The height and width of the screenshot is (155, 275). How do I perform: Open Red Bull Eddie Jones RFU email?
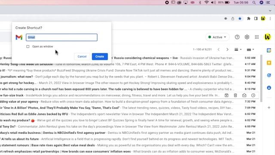tap(129, 114)
